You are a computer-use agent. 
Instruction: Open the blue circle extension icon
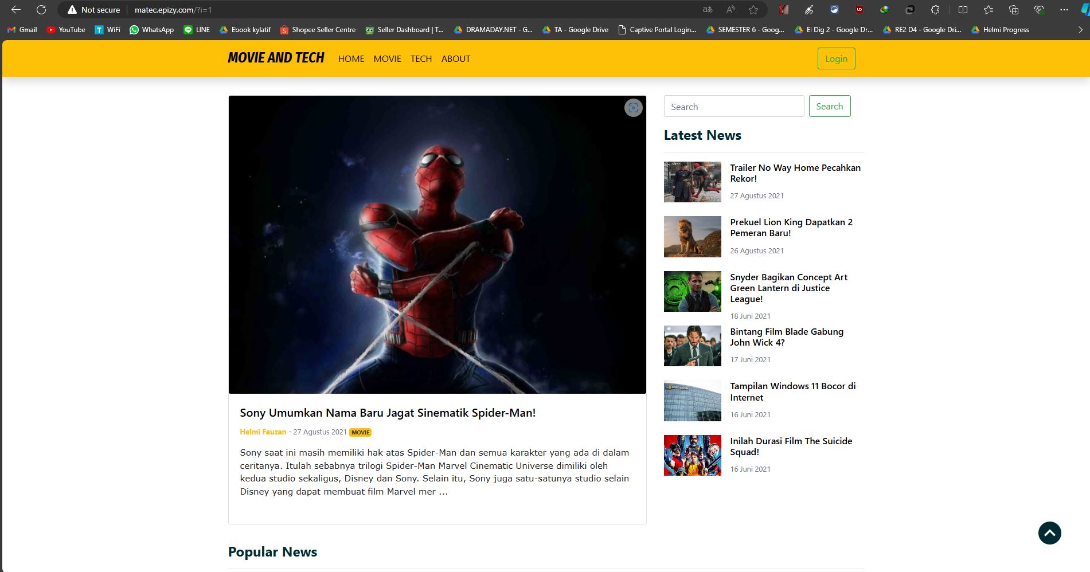click(x=834, y=10)
